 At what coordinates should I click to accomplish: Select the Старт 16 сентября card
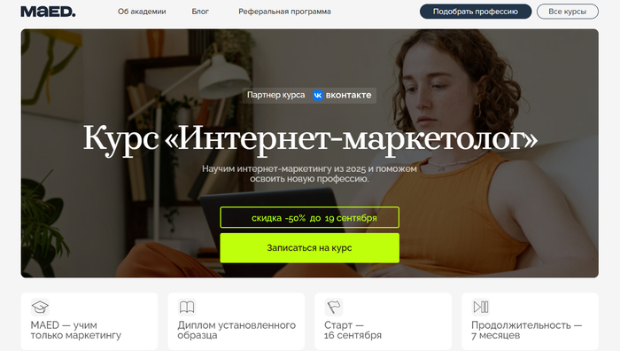pyautogui.click(x=384, y=322)
